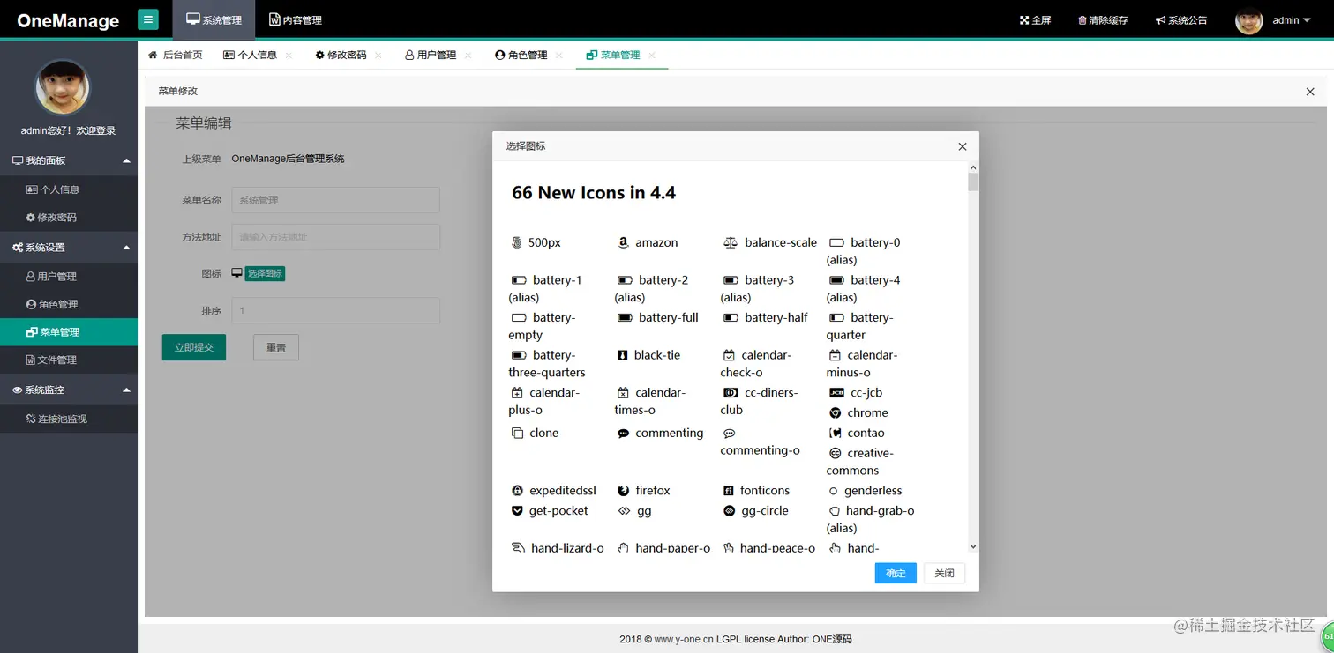Image resolution: width=1334 pixels, height=653 pixels.
Task: Switch to the 角色管理 tab
Action: tap(524, 54)
